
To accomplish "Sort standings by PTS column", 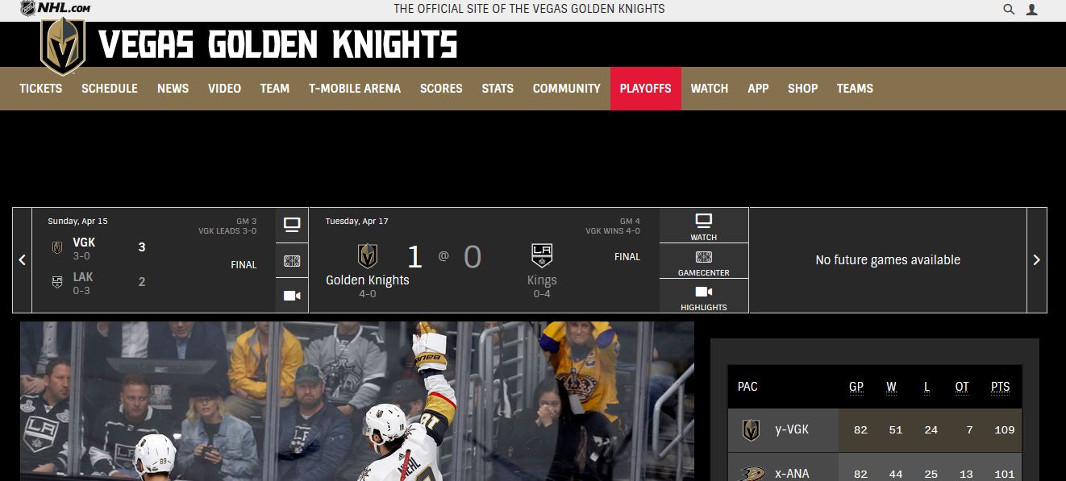I will coord(1000,387).
